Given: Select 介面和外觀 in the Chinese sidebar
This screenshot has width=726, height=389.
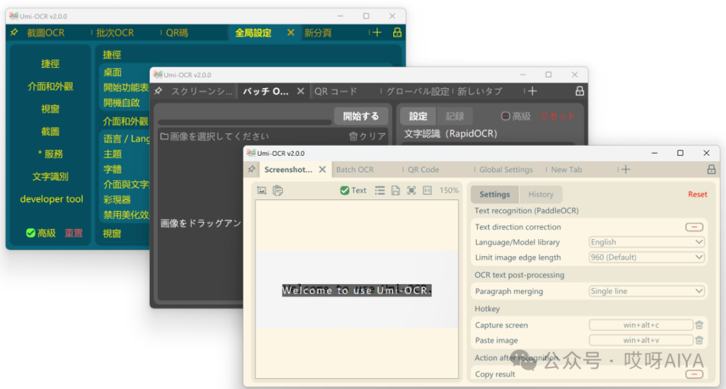Looking at the screenshot, I should [50, 86].
